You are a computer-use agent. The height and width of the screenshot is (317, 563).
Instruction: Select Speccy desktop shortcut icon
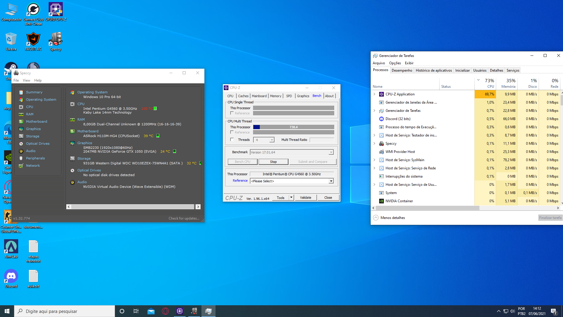[x=56, y=41]
